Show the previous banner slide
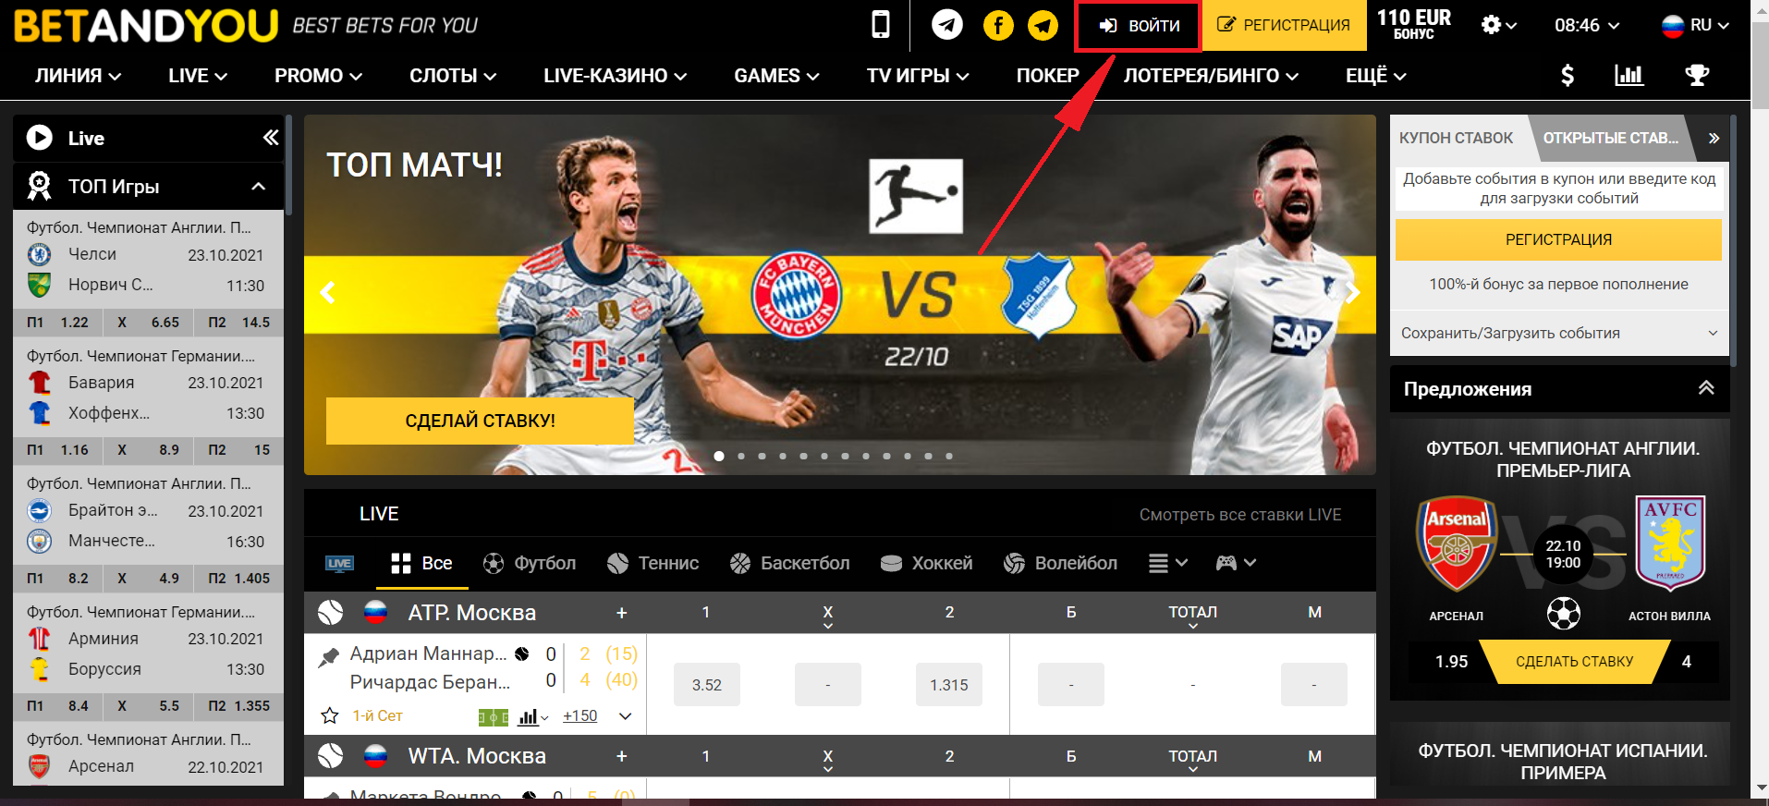Viewport: 1769px width, 806px height. tap(327, 293)
